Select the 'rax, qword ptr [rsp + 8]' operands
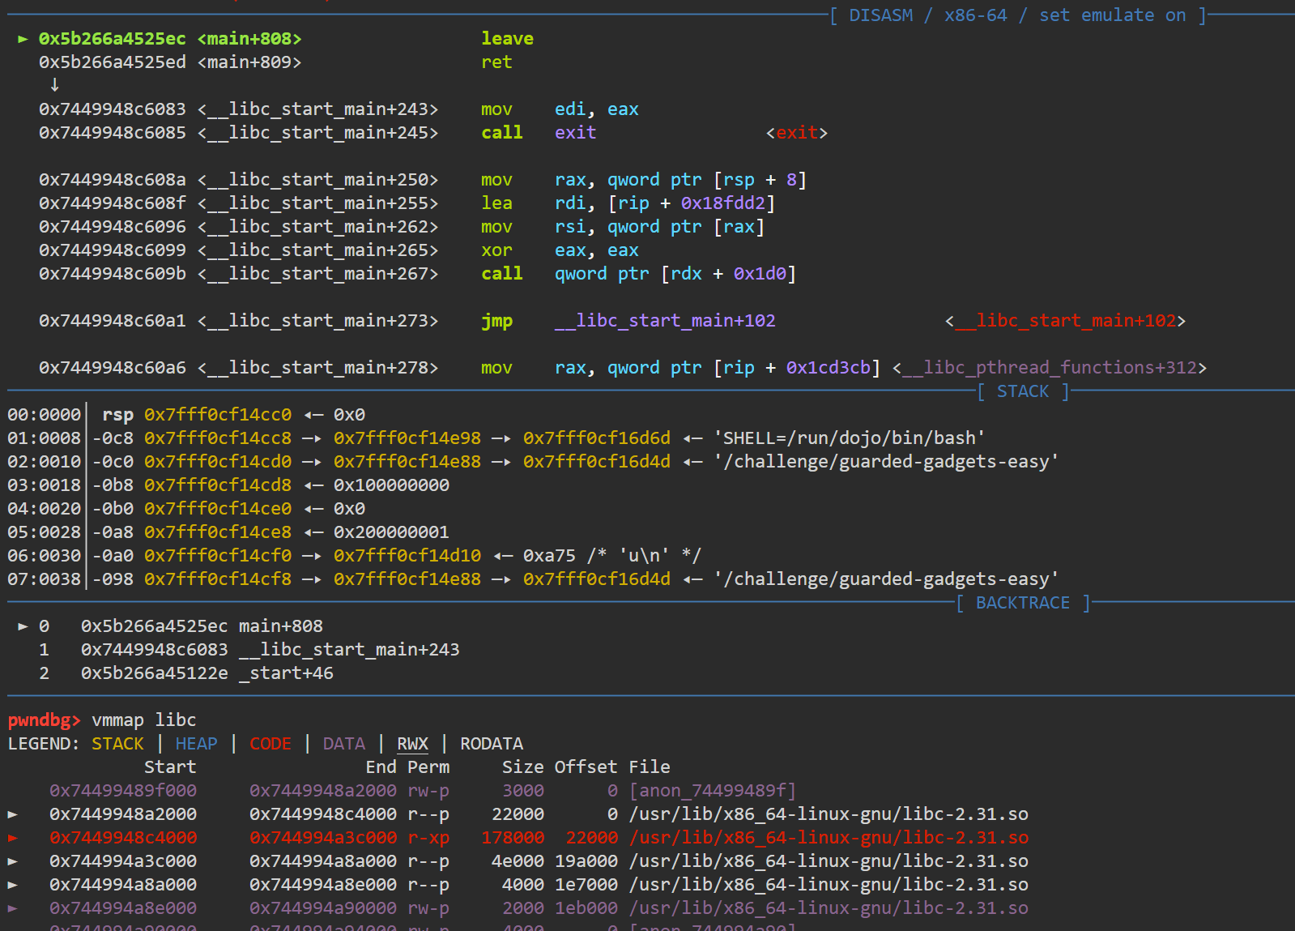The width and height of the screenshot is (1295, 931). pos(681,180)
